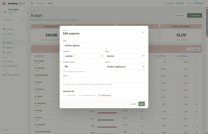This screenshot has height=134, width=208.
Task: Open Settings & Backup in the sidebar
Action: coord(13,75)
